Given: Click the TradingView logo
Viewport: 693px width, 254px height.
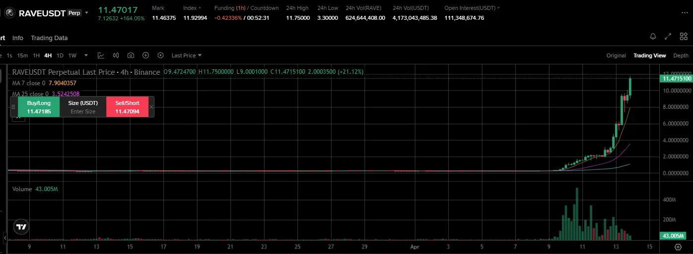Looking at the screenshot, I should tap(21, 227).
